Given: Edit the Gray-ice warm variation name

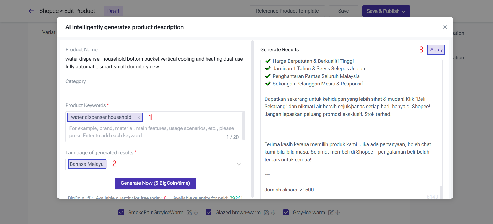Looking at the screenshot, I should pyautogui.click(x=331, y=213).
